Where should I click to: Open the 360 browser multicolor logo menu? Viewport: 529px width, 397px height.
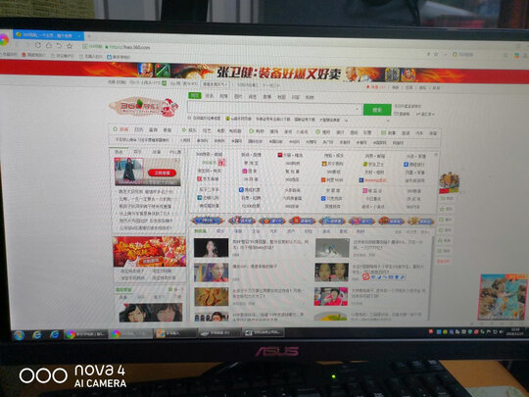coord(3,40)
